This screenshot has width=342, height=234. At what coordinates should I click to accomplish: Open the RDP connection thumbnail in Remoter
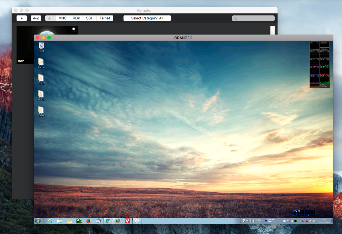point(25,45)
